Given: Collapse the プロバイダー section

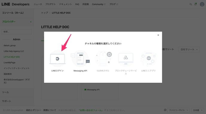Looking at the screenshot, I should pos(17,22).
